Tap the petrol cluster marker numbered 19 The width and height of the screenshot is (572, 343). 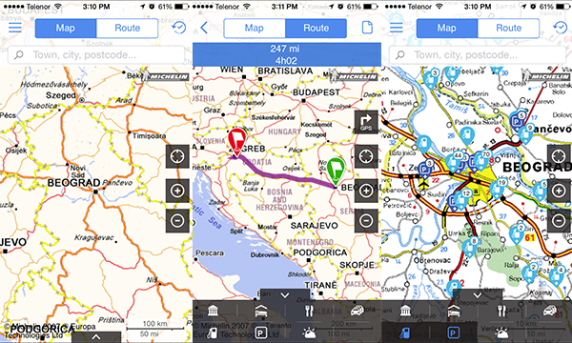pyautogui.click(x=498, y=188)
